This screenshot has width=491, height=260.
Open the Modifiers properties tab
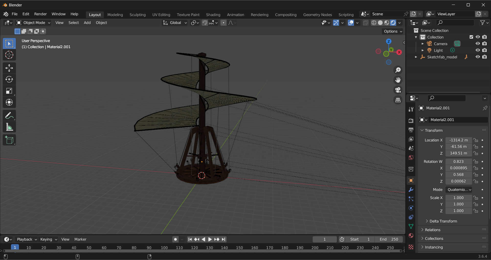coord(411,190)
